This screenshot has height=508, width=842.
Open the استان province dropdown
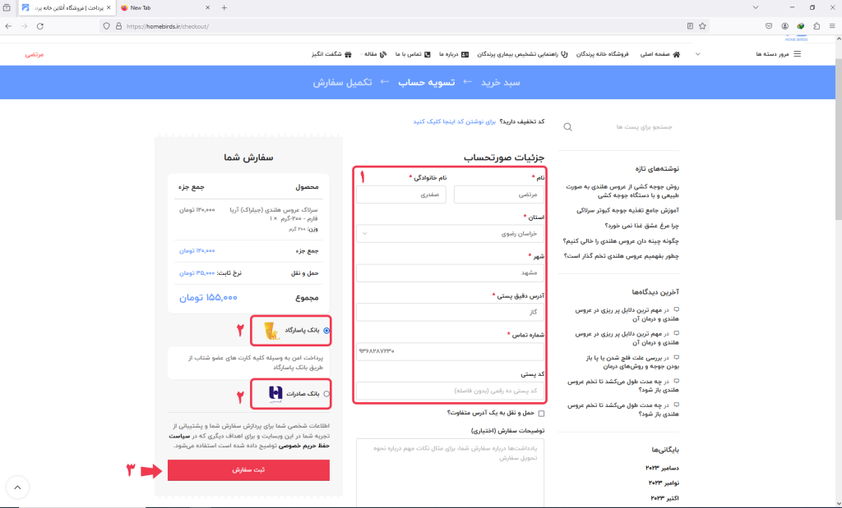pyautogui.click(x=450, y=234)
